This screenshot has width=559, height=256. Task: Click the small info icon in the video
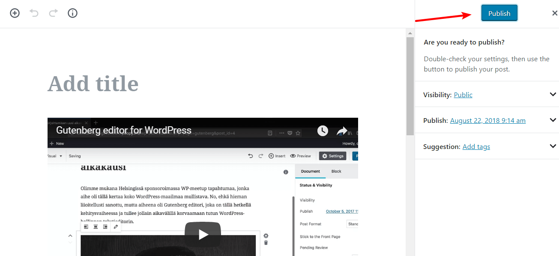point(286,172)
